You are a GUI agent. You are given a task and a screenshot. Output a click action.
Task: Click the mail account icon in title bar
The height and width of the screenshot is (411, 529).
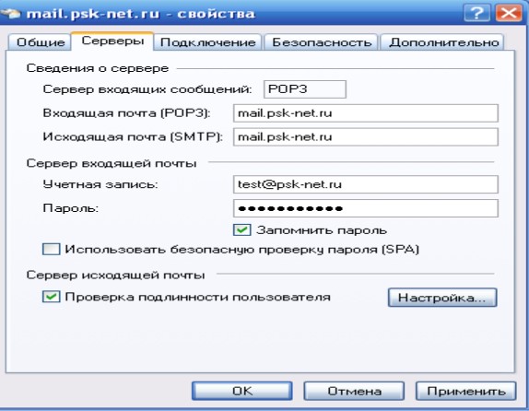[11, 13]
